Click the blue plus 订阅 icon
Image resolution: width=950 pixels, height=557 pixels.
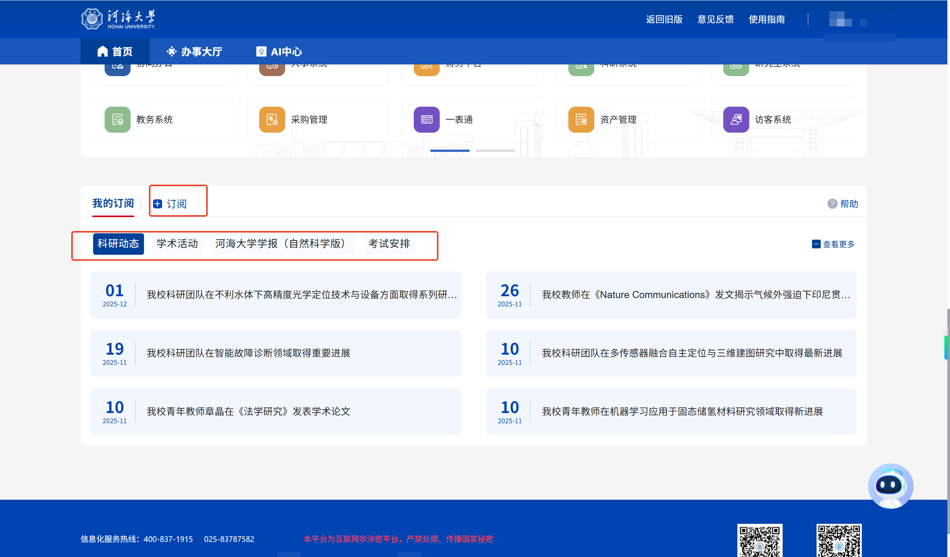[x=158, y=204]
